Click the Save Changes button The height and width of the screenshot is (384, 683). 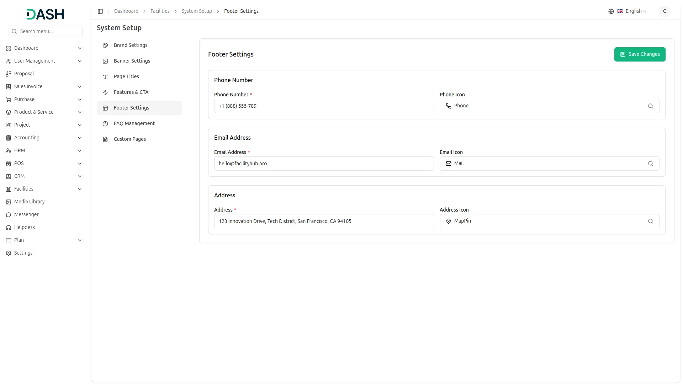coord(639,54)
